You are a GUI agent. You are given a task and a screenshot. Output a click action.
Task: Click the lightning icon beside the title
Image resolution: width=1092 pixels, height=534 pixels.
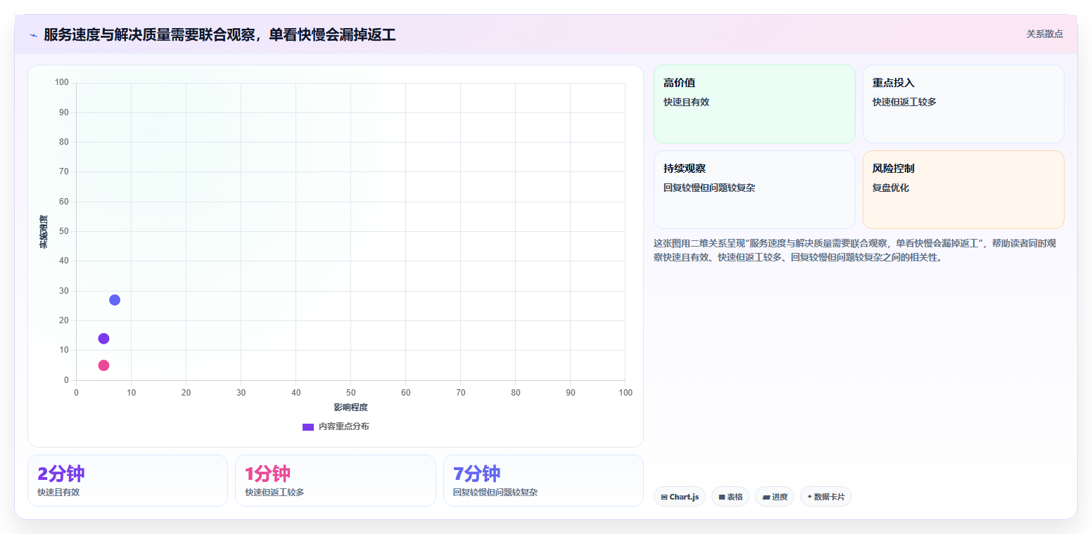pyautogui.click(x=34, y=35)
